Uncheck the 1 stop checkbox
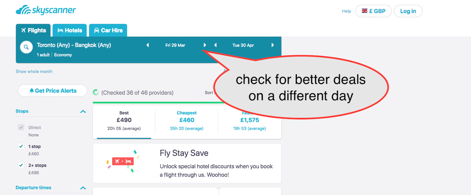Screen dimensions: 471x195 click(21, 147)
